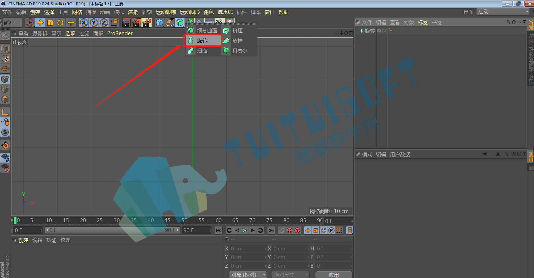Open the 运动图形 main menu
Image resolution: width=534 pixels, height=278 pixels.
(x=190, y=12)
